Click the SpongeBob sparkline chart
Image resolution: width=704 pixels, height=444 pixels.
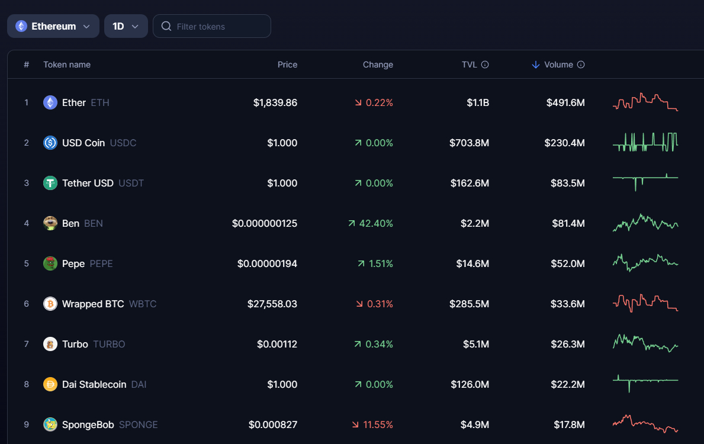point(645,423)
